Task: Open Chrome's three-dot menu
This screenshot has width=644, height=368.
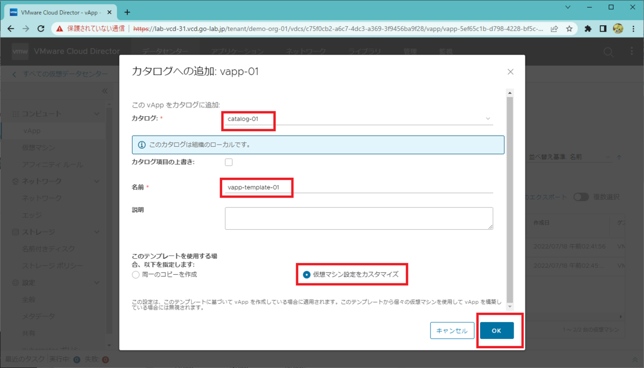Action: [x=633, y=28]
